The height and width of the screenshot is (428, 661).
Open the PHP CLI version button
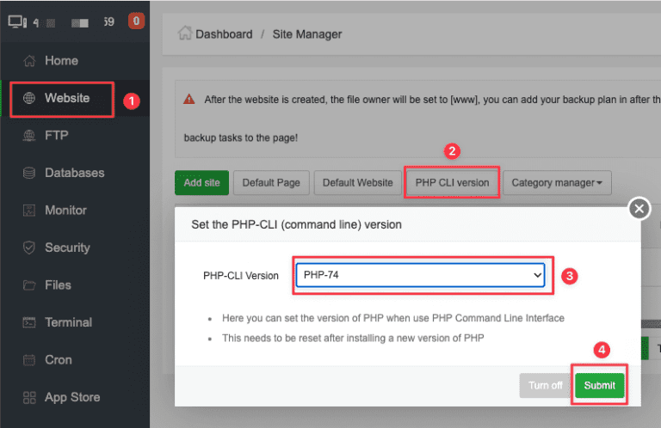[452, 182]
